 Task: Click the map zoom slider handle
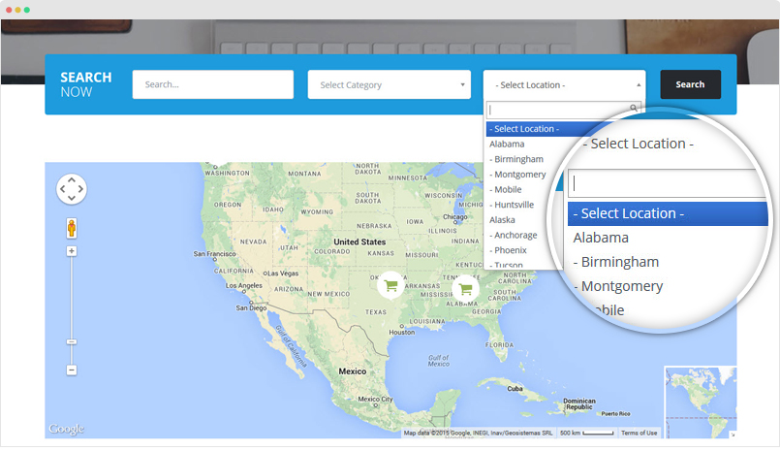click(x=72, y=342)
